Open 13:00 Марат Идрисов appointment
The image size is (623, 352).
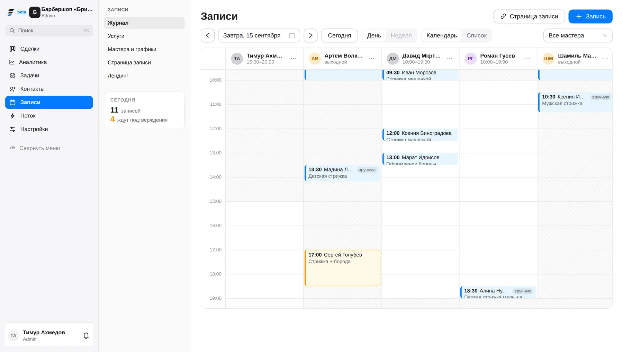click(x=420, y=159)
